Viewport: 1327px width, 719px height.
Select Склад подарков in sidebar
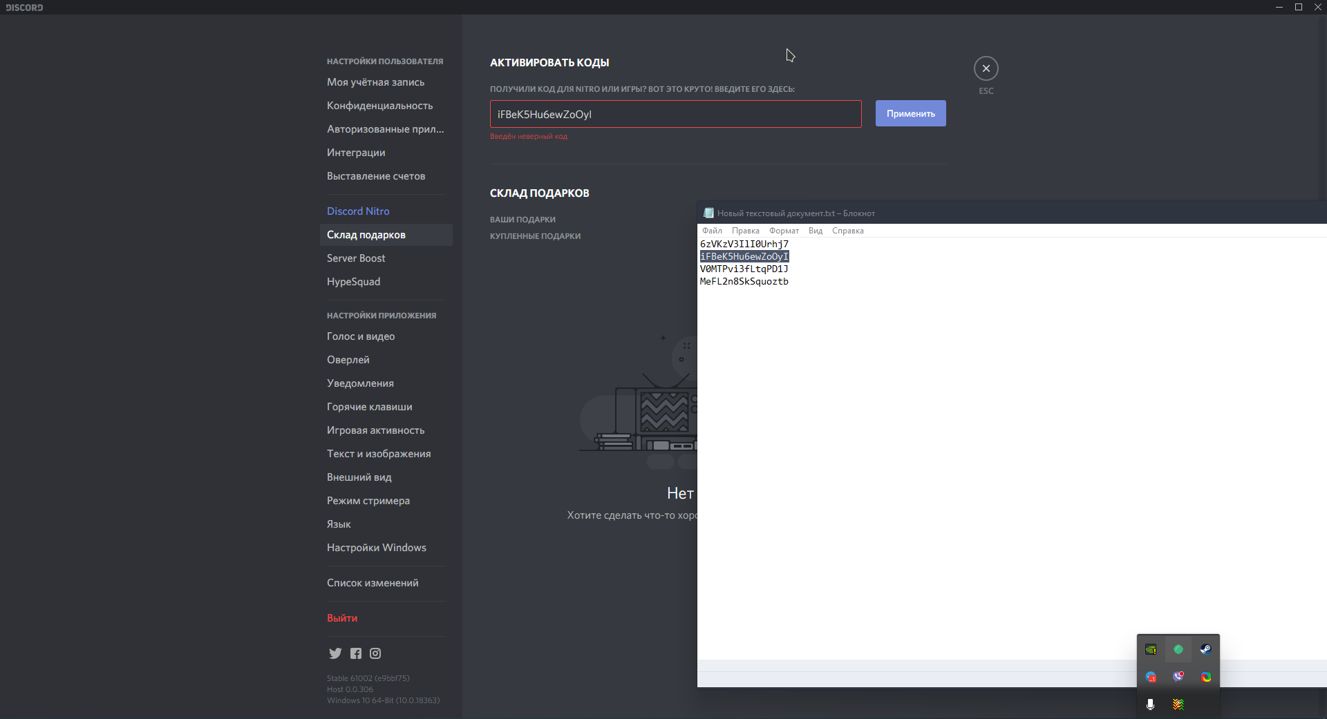[x=386, y=235]
